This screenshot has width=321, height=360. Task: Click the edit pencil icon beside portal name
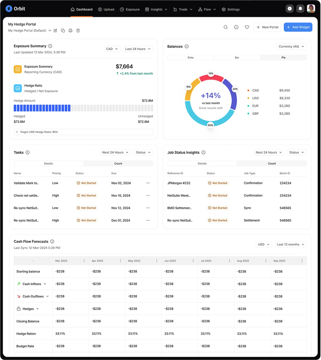(56, 30)
